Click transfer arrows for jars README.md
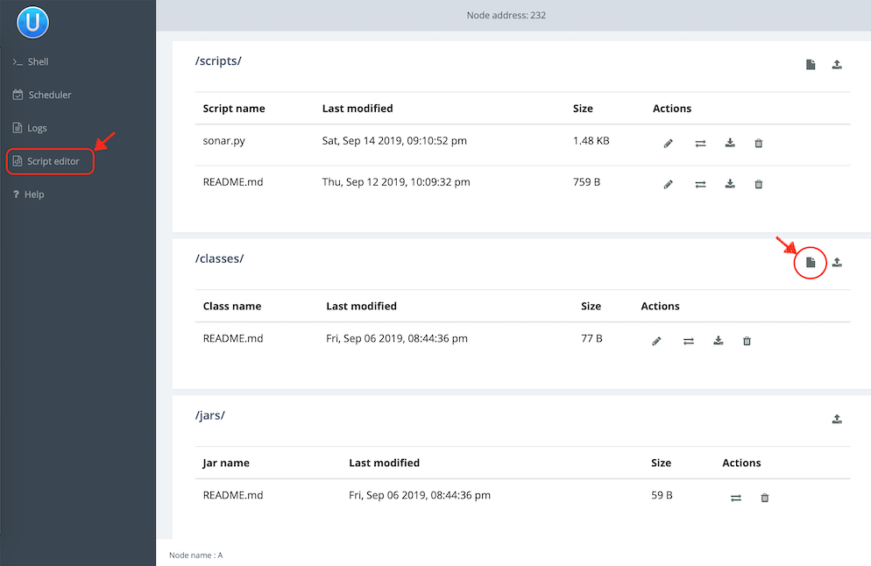This screenshot has height=566, width=871. [736, 498]
